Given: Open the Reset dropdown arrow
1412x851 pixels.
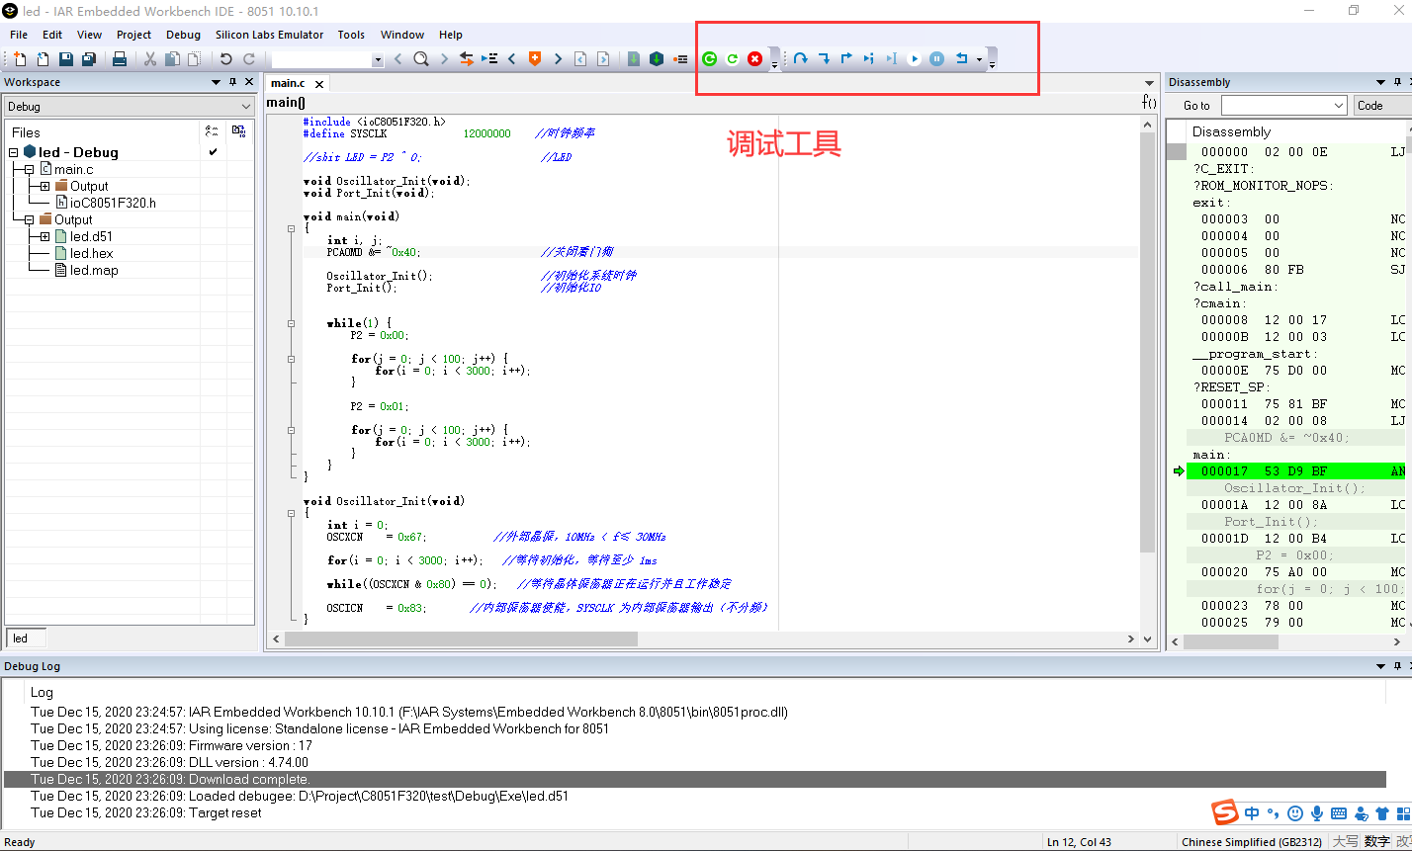Looking at the screenshot, I should (979, 59).
